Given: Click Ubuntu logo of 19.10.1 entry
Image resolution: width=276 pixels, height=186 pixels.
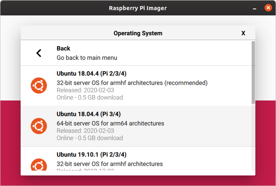Looking at the screenshot, I should (39, 165).
